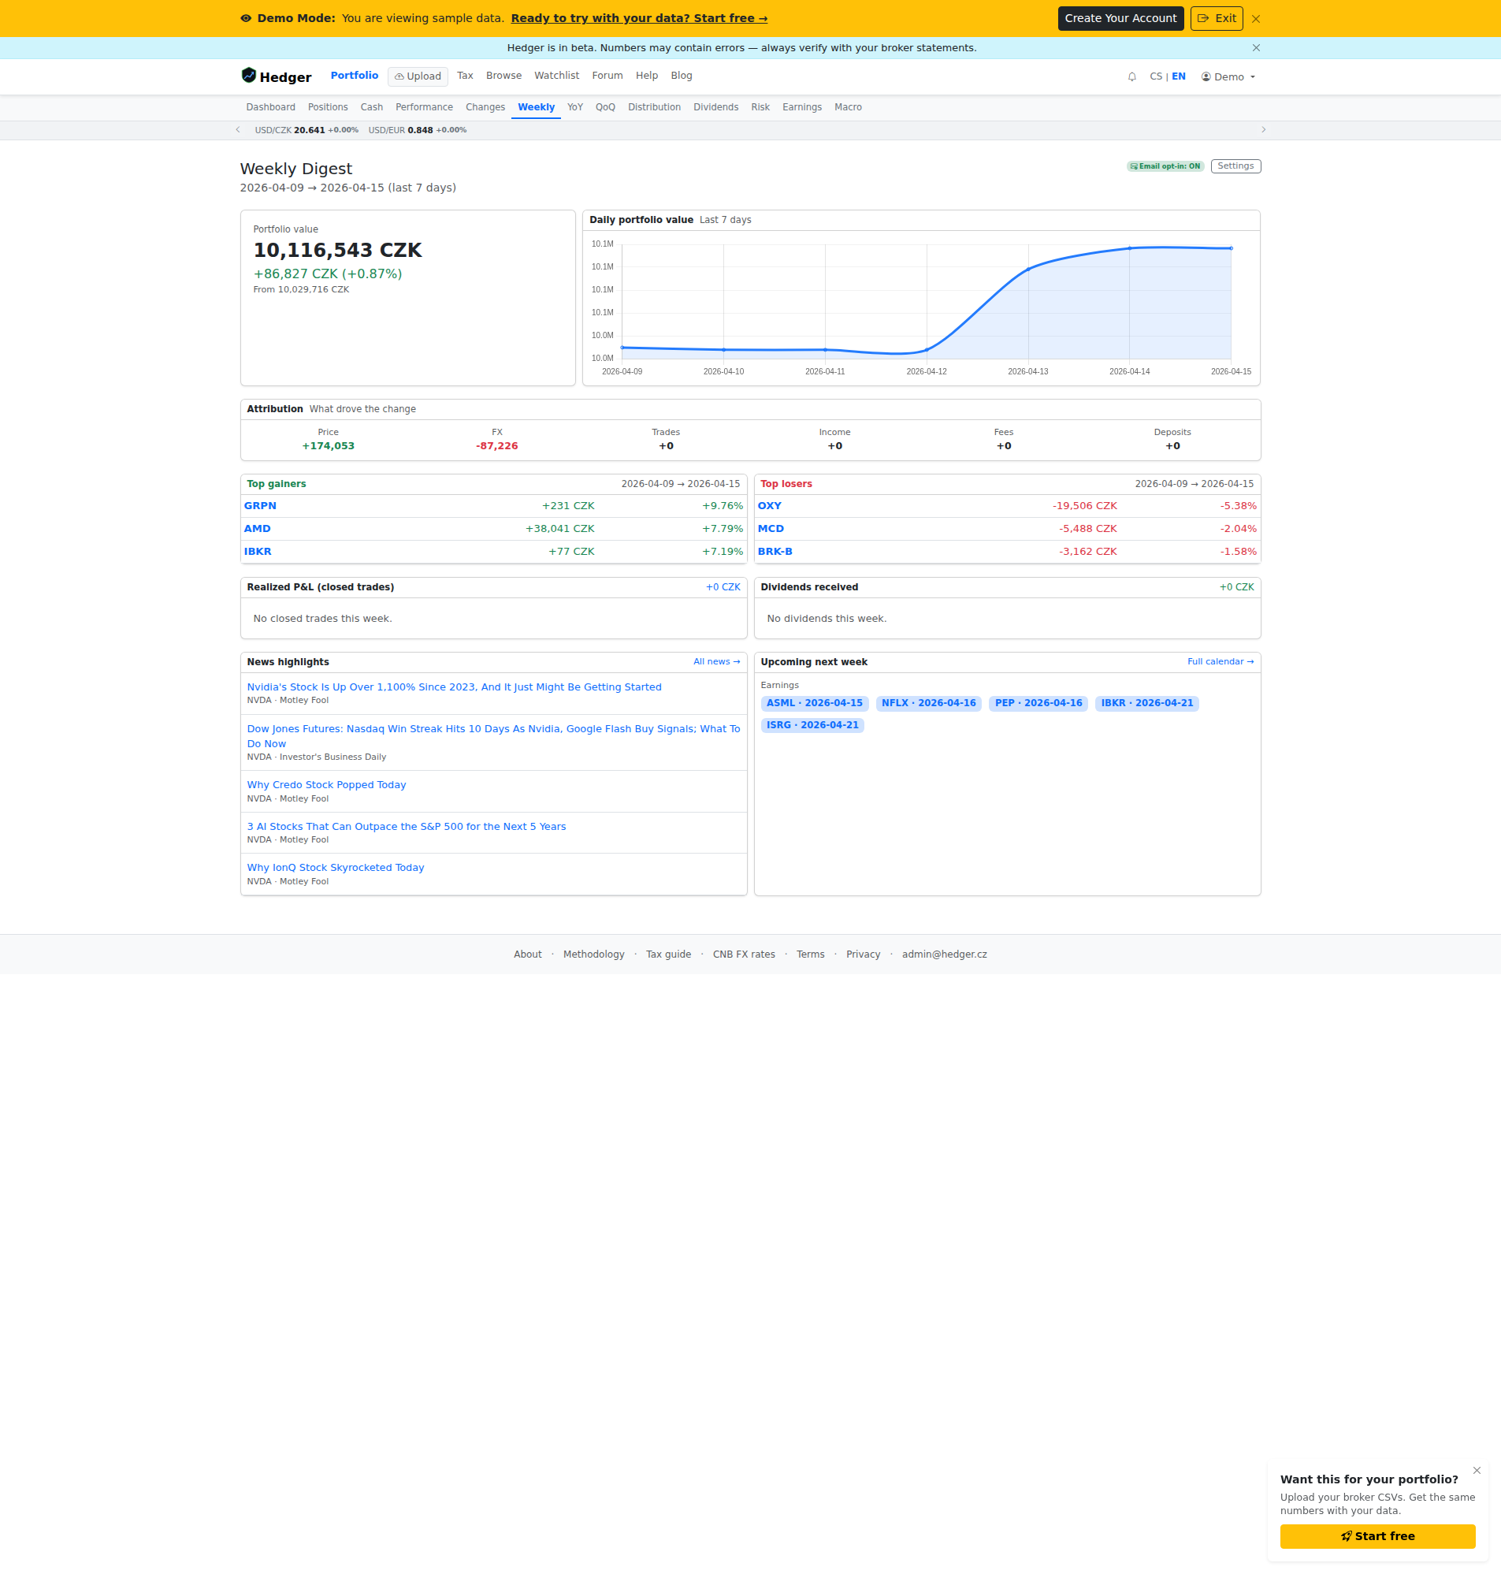Open the notifications bell icon

click(1131, 76)
